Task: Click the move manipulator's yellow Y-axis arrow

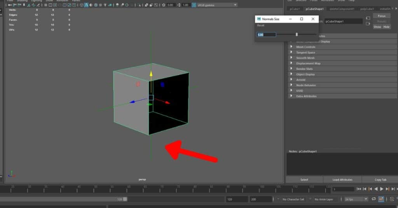Action: 151,74
